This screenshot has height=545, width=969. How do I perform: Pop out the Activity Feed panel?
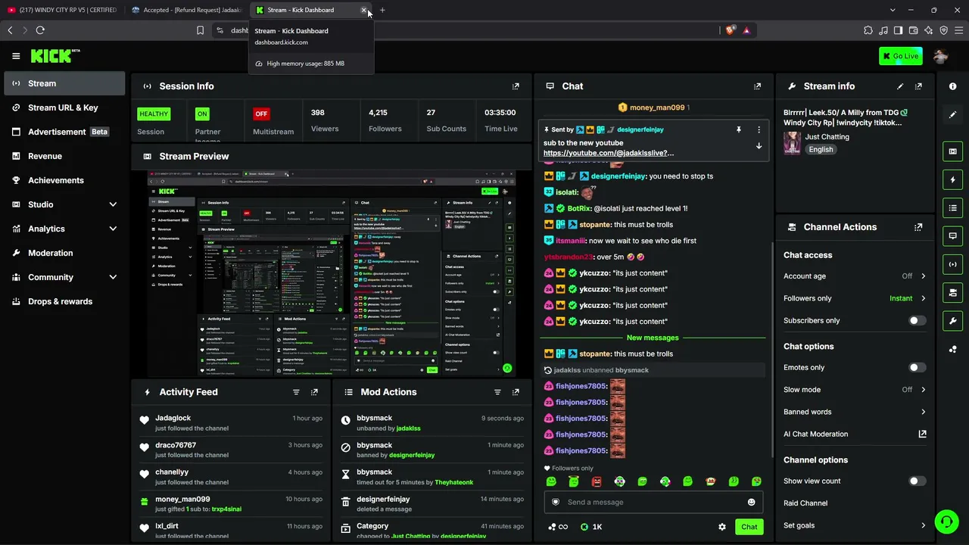(314, 392)
